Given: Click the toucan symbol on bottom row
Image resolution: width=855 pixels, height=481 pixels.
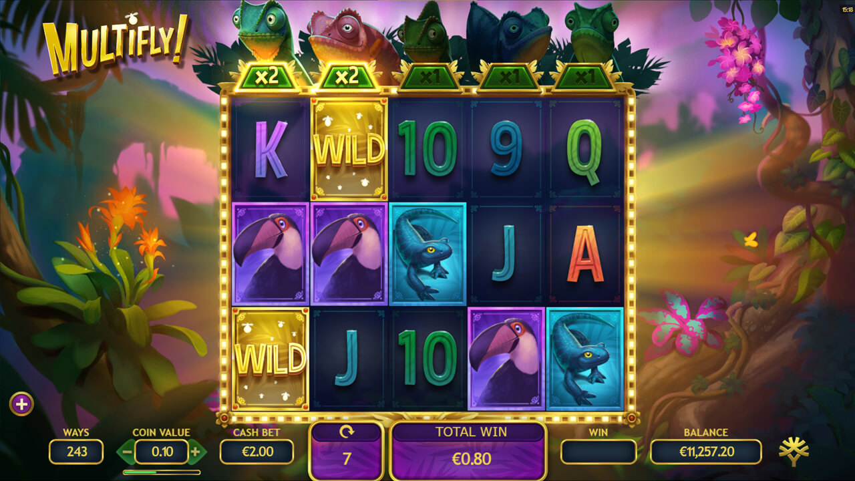Looking at the screenshot, I should point(507,359).
